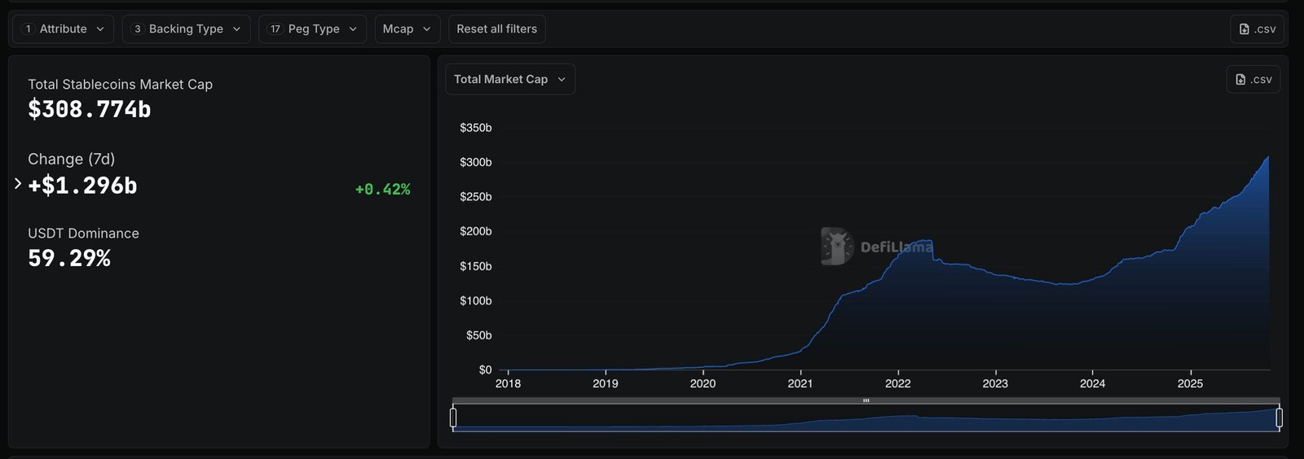Open the Attribute filter dropdown
1304x459 pixels.
tap(63, 28)
